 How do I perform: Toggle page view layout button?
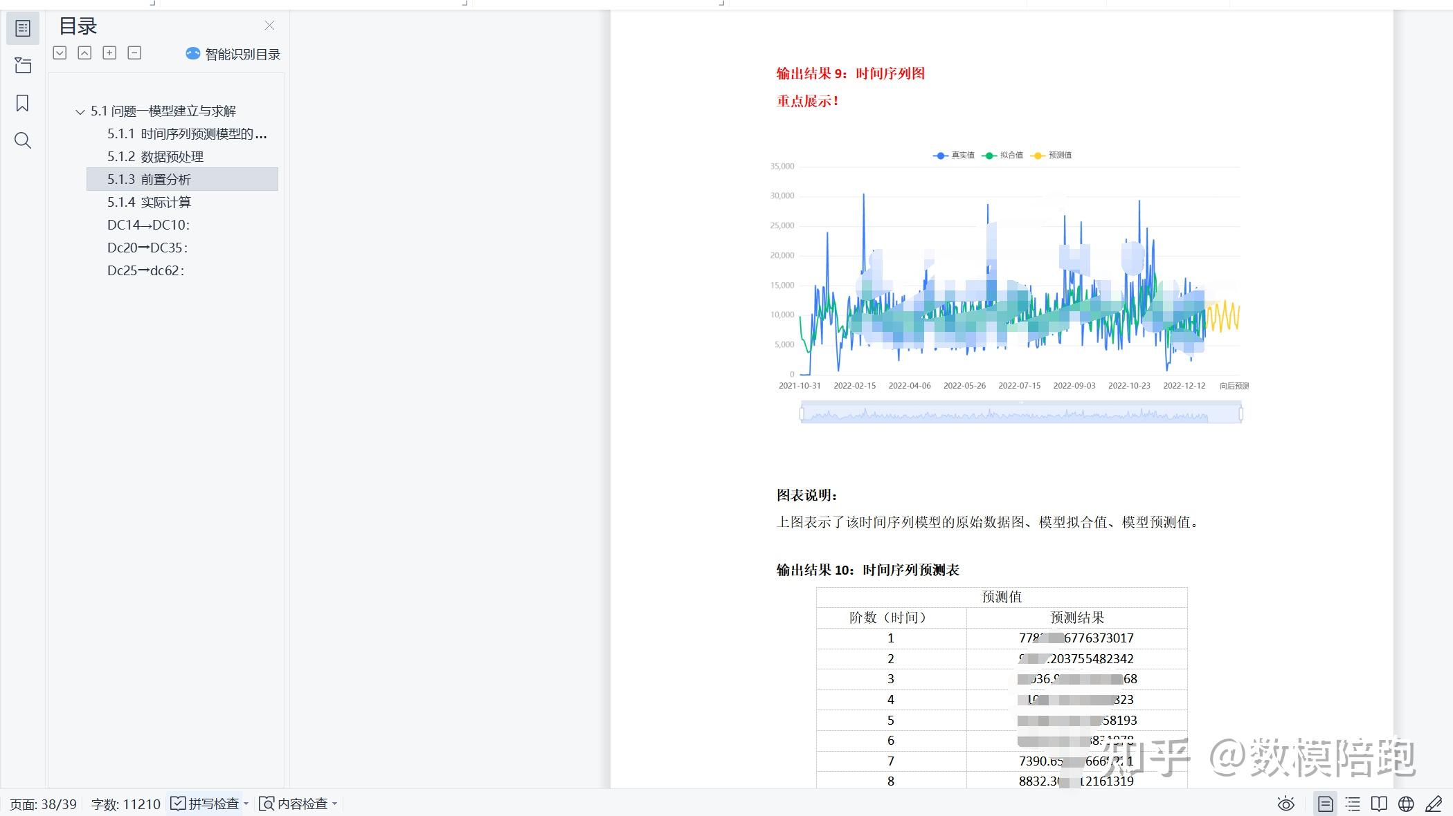tap(1326, 804)
